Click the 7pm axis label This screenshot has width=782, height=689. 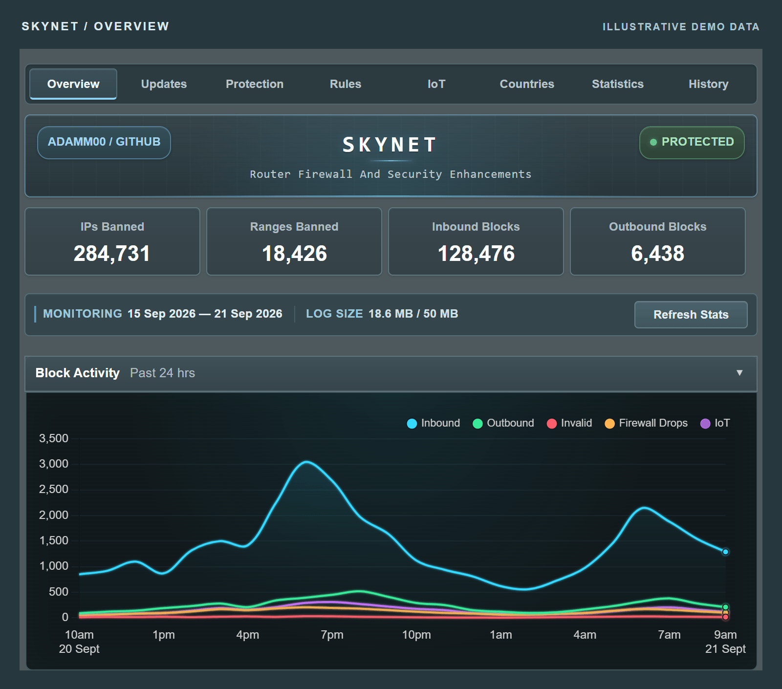pyautogui.click(x=332, y=635)
